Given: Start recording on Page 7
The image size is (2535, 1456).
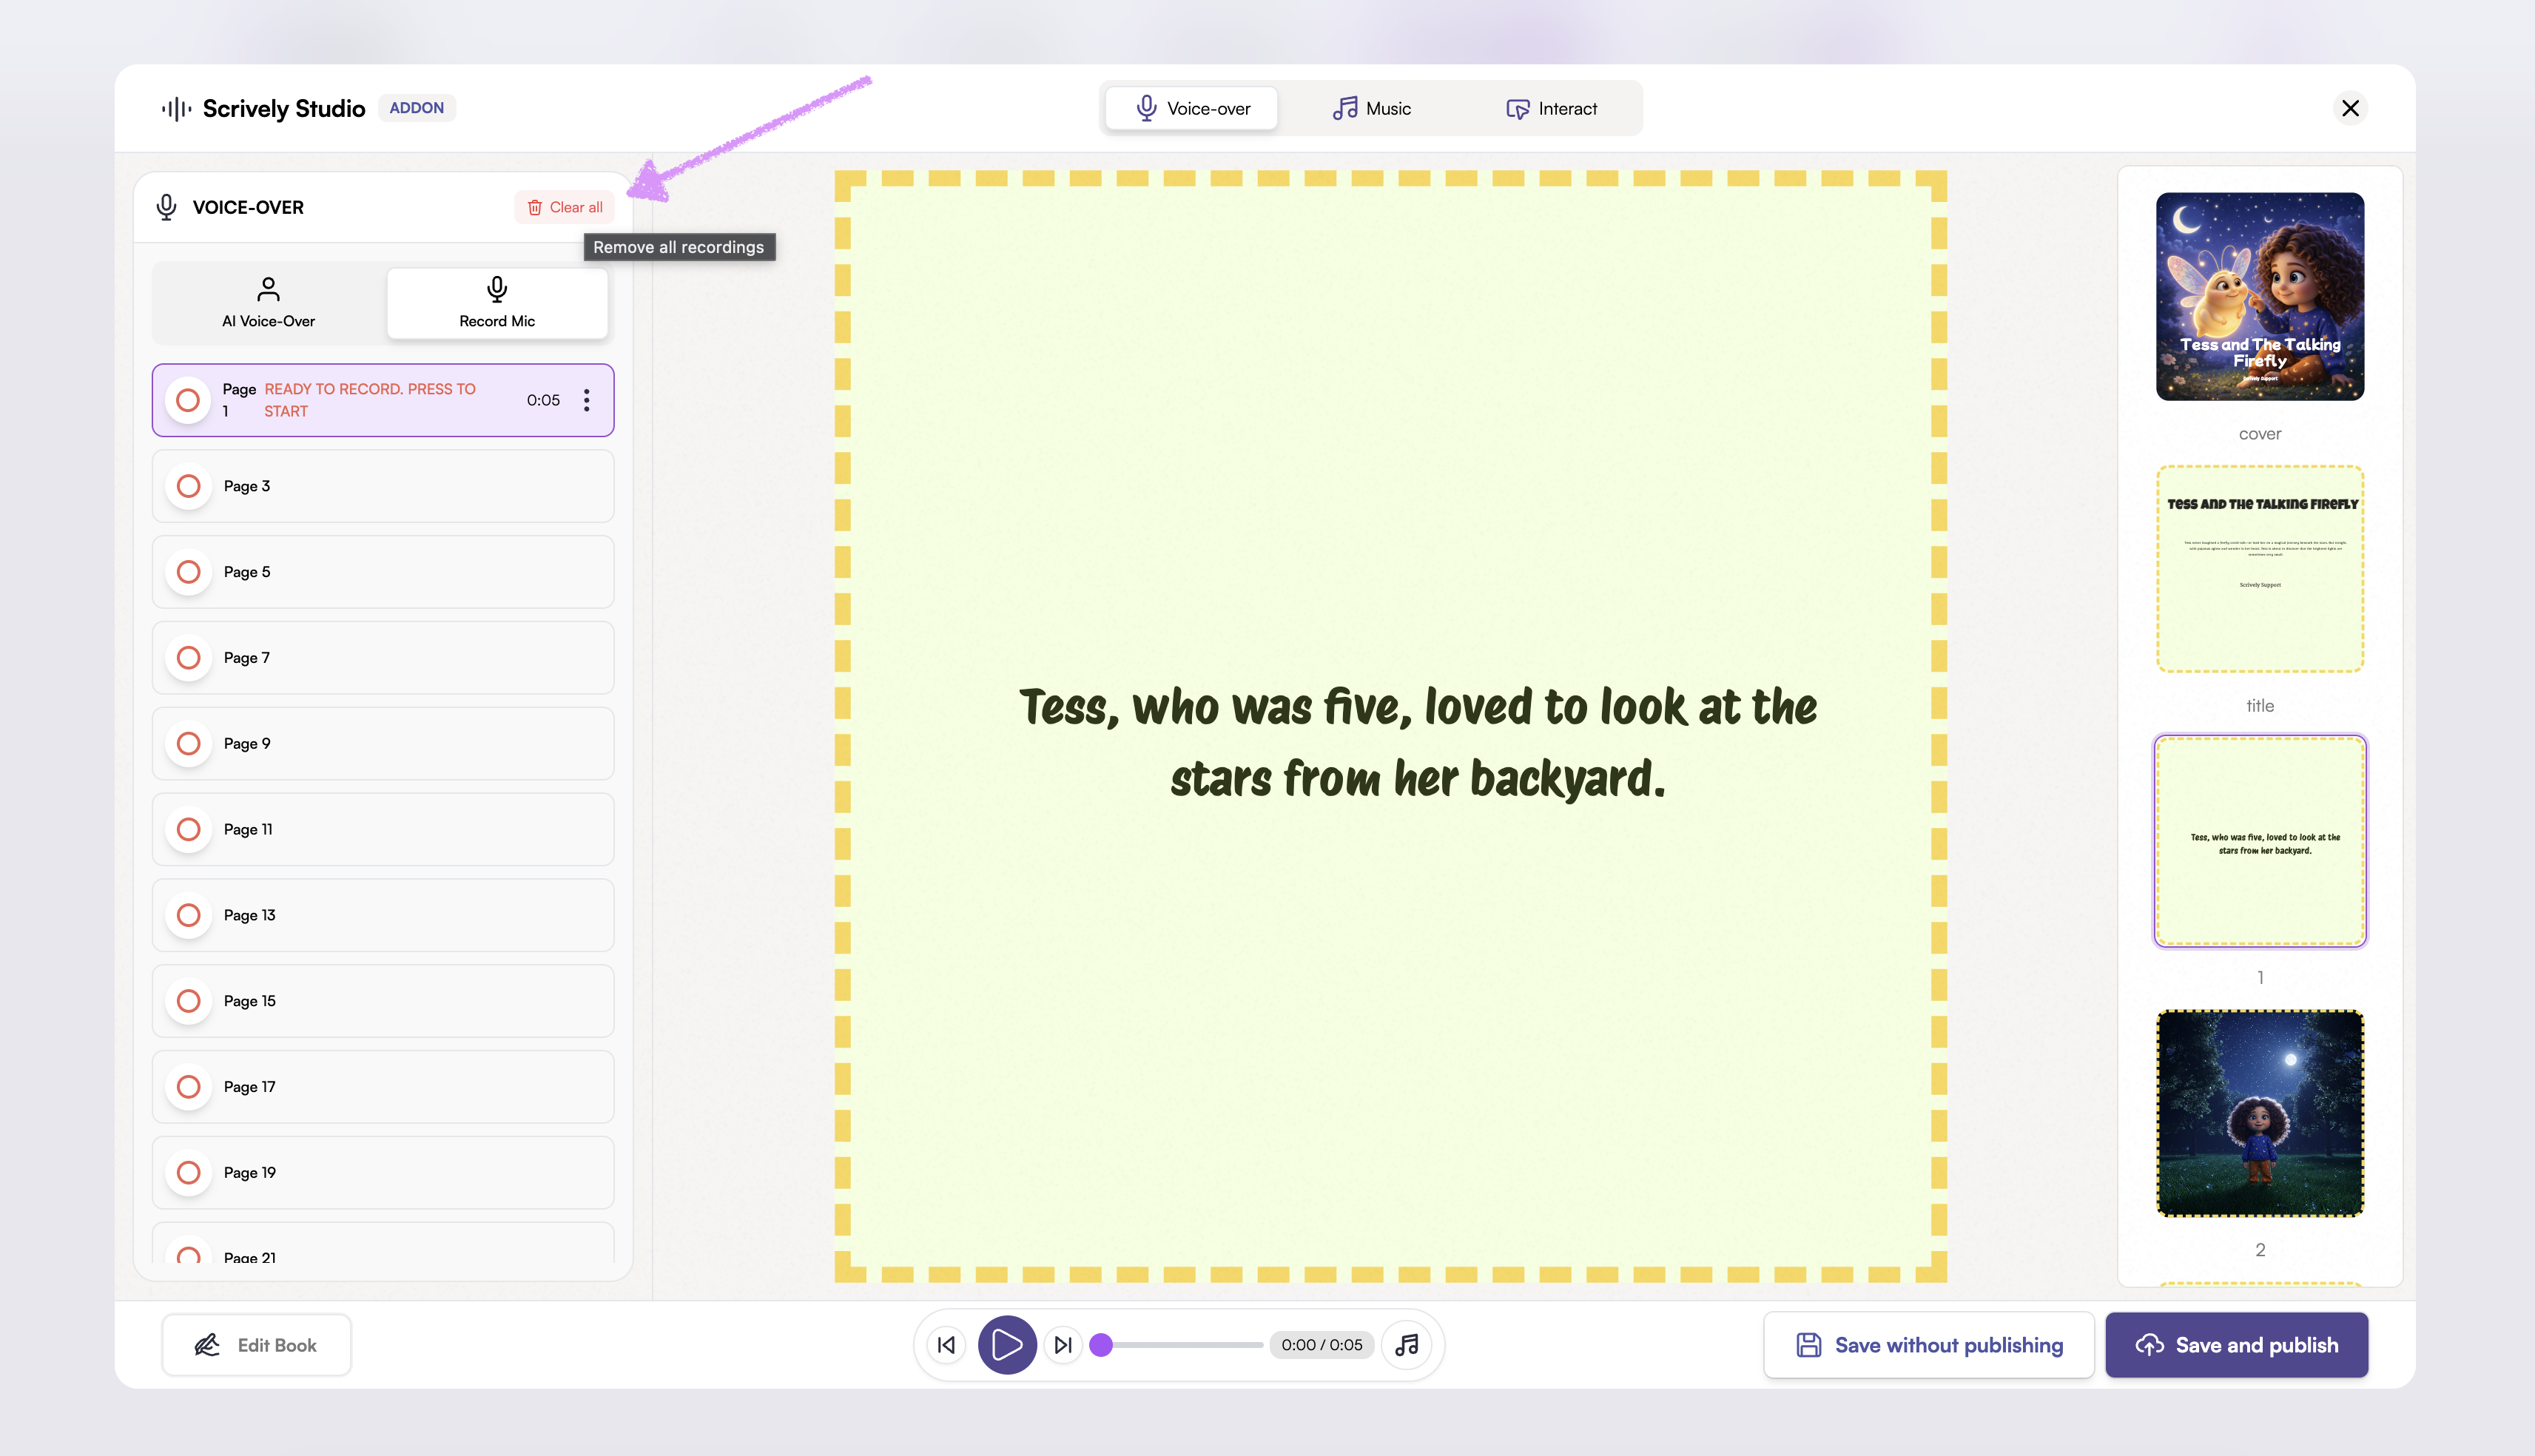Looking at the screenshot, I should [x=188, y=658].
